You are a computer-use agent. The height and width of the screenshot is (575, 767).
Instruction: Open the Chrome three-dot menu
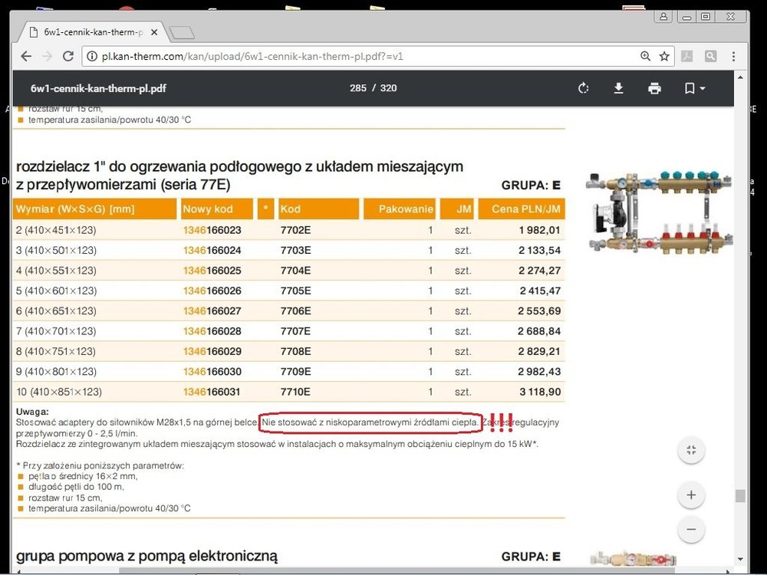[734, 56]
